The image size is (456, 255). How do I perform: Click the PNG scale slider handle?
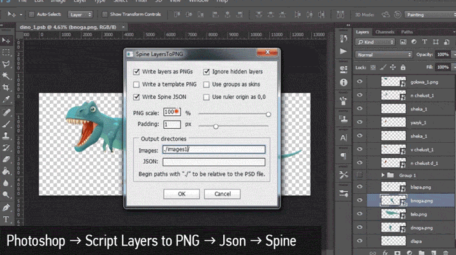coord(268,114)
